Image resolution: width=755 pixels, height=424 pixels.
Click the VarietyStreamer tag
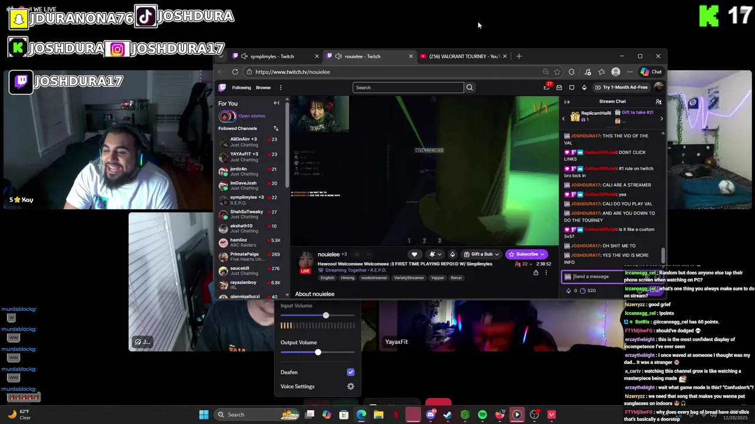pyautogui.click(x=409, y=278)
